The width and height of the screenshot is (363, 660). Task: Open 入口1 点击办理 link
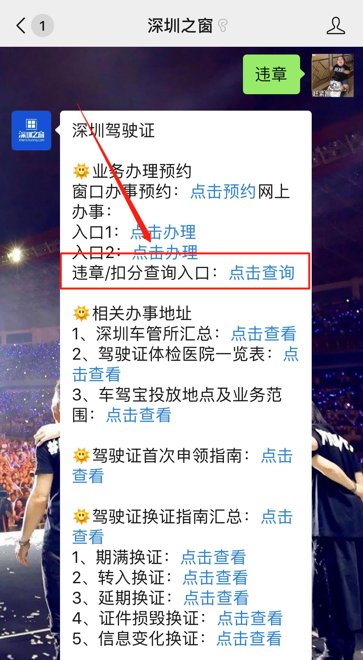(x=163, y=232)
